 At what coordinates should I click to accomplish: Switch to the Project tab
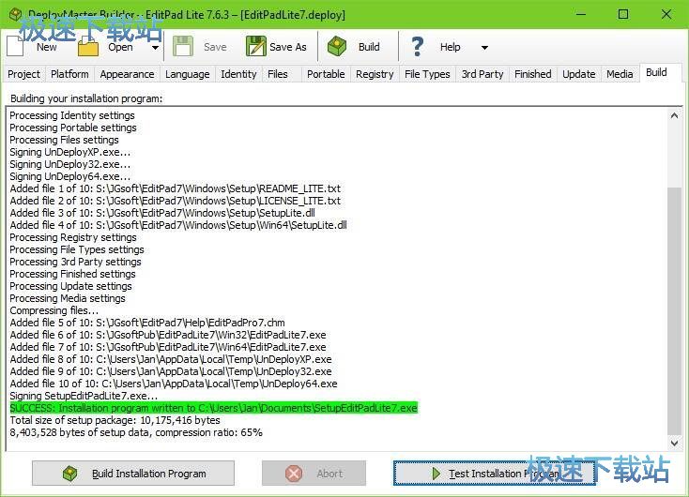(23, 74)
